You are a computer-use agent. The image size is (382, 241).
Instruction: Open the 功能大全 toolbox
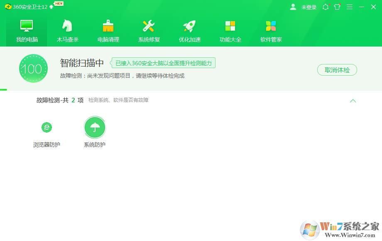click(x=230, y=29)
